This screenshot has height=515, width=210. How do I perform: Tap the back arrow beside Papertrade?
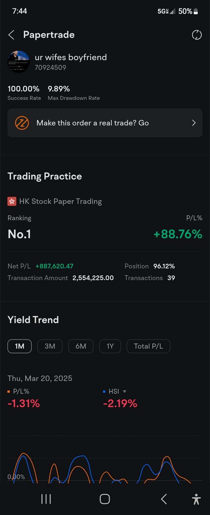(11, 35)
